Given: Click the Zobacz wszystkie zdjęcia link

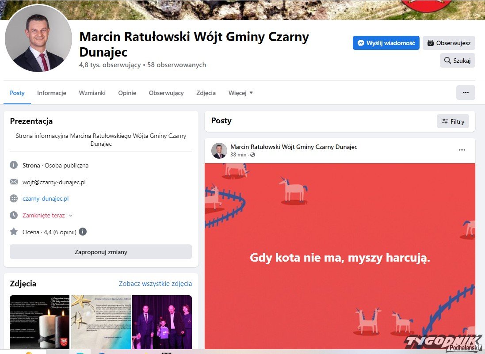Looking at the screenshot, I should coord(155,284).
